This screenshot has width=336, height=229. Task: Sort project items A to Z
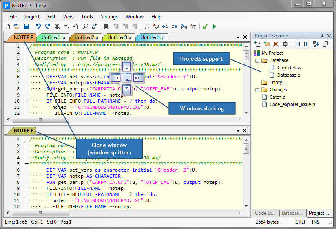click(x=316, y=44)
